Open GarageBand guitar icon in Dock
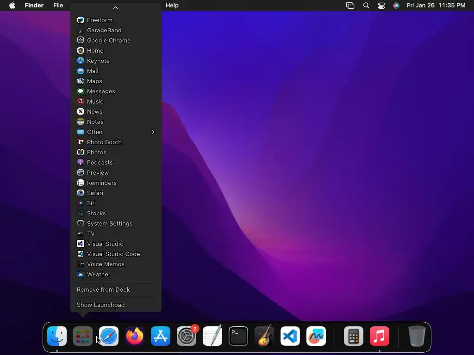The width and height of the screenshot is (474, 355). [264, 336]
